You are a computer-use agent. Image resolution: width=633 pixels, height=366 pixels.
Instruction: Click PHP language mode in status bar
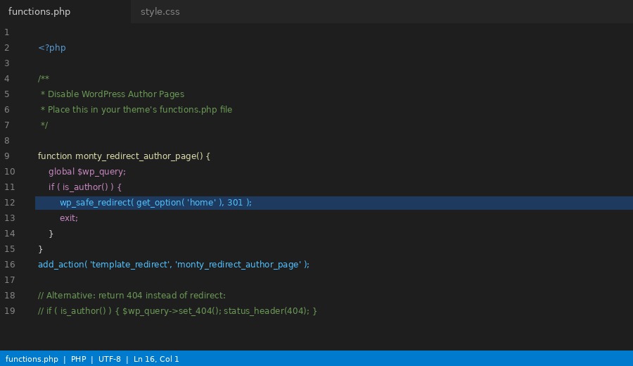pyautogui.click(x=78, y=359)
